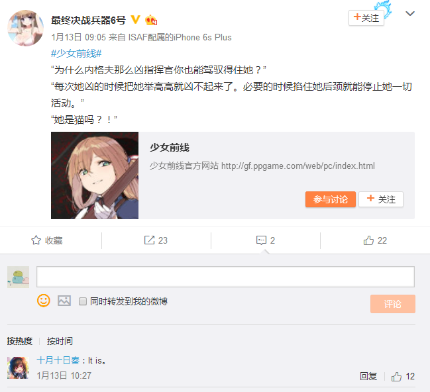Open the 少女前线 topic card thumbnail
Image resolution: width=430 pixels, height=392 pixels.
pos(95,175)
